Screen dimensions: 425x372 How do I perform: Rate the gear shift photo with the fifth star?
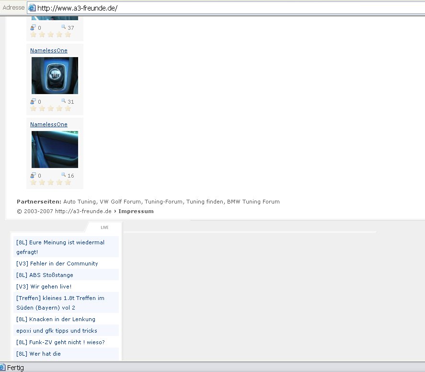tap(68, 108)
